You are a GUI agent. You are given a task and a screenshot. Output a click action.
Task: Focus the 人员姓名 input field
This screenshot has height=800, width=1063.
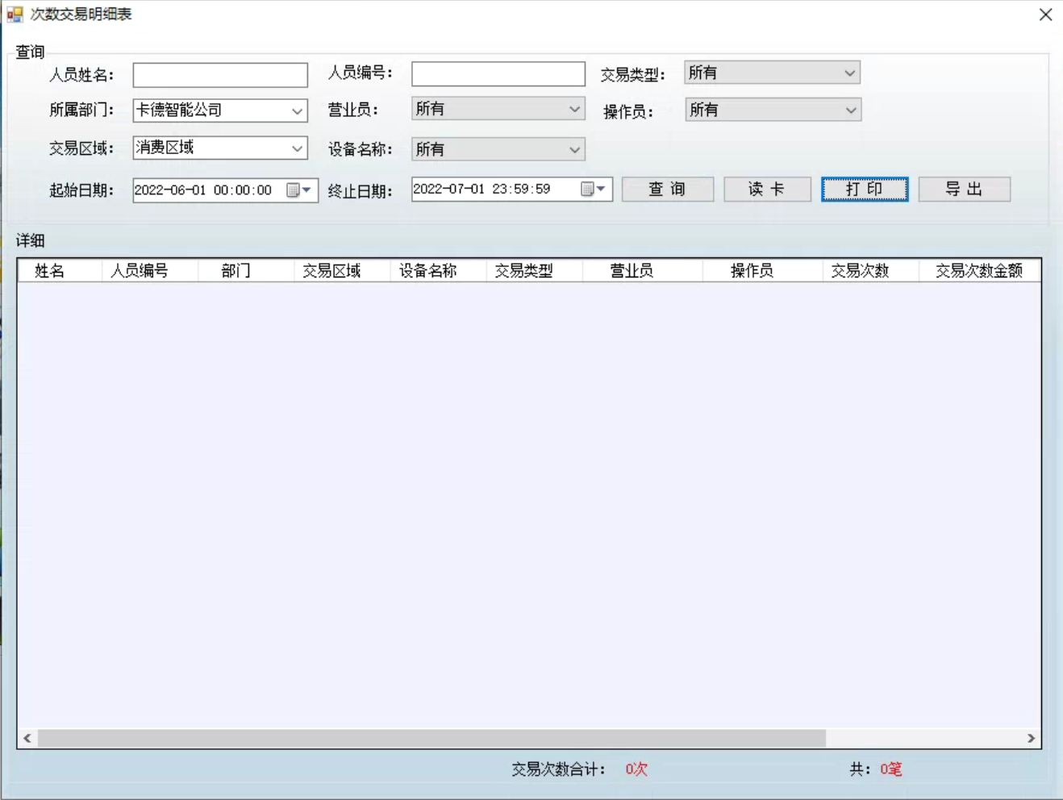tap(220, 75)
